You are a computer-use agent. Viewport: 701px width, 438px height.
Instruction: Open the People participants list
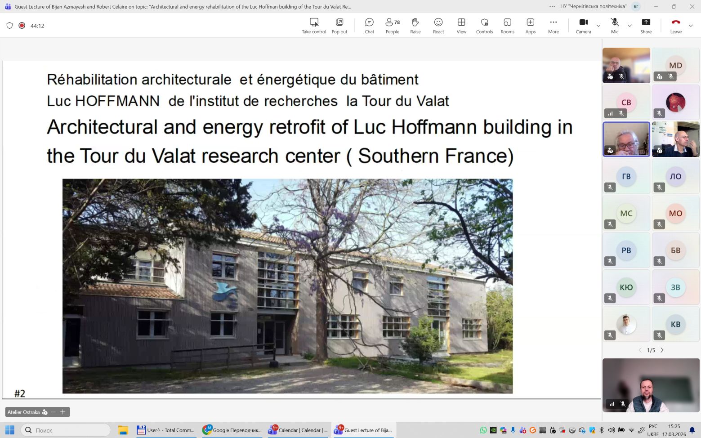tap(392, 26)
